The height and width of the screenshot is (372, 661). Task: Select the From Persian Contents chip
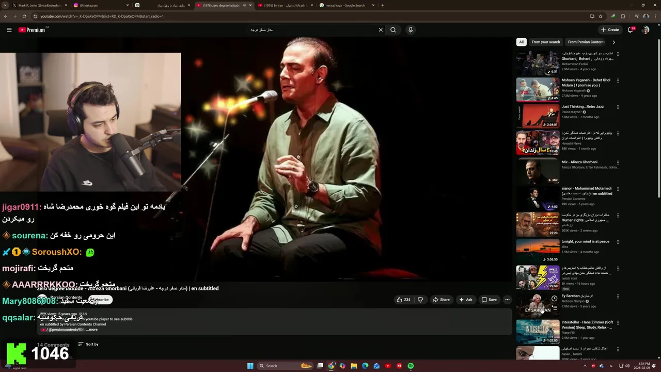(x=586, y=42)
